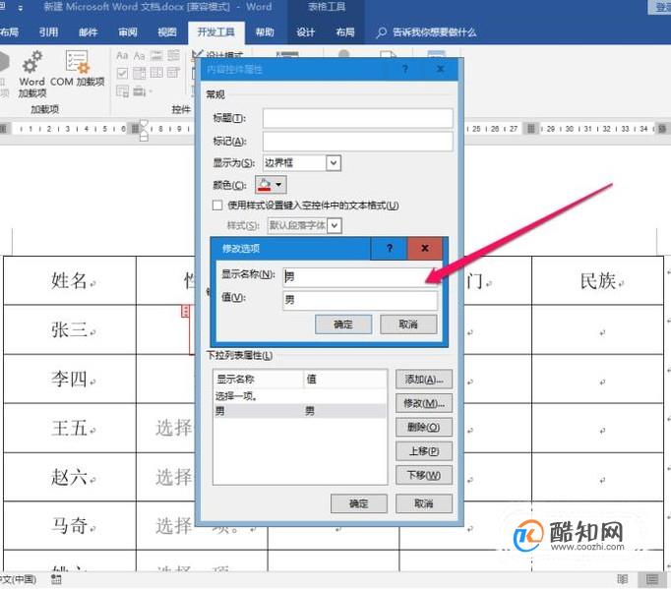Insert Building Block Gallery content control
The width and height of the screenshot is (671, 589).
[x=173, y=56]
